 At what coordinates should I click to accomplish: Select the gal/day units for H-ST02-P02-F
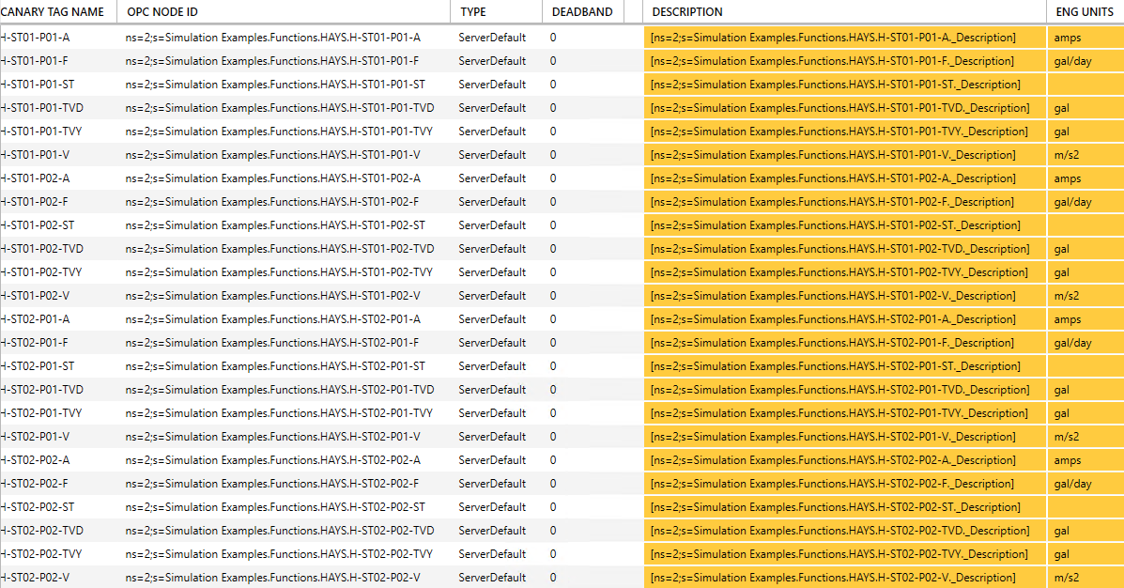pos(1072,484)
